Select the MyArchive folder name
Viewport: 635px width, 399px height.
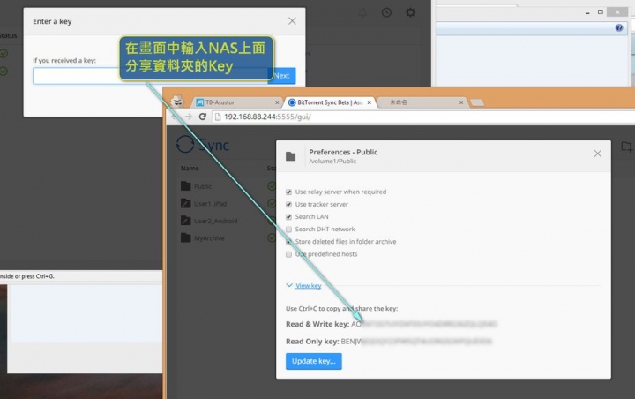tap(209, 238)
